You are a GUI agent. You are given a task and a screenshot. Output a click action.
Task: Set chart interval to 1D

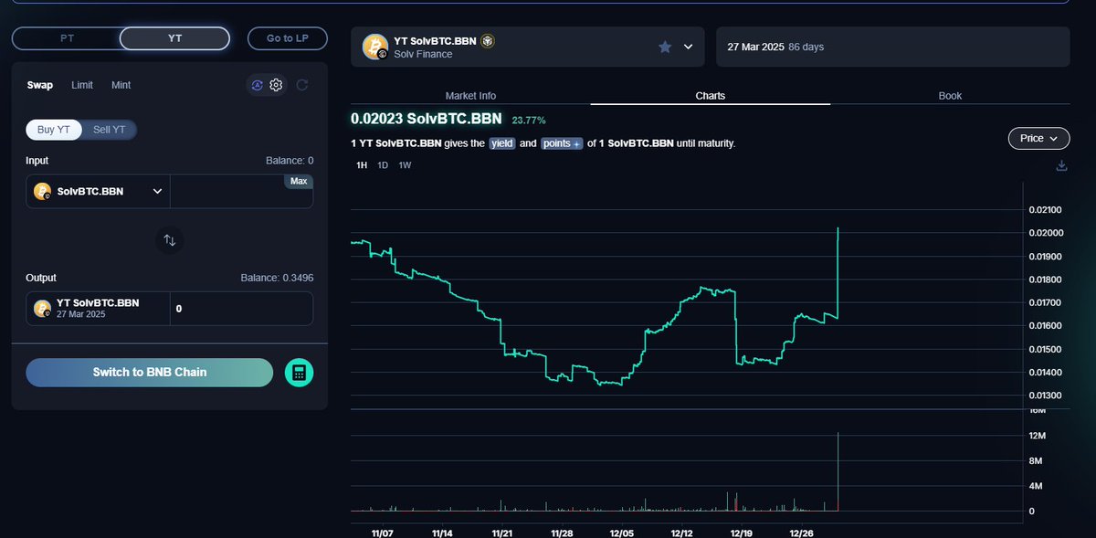click(383, 165)
